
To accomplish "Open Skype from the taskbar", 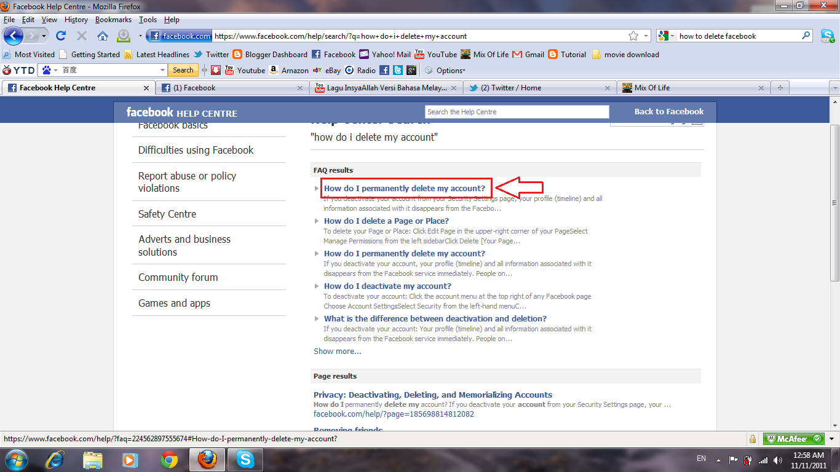I will 245,459.
